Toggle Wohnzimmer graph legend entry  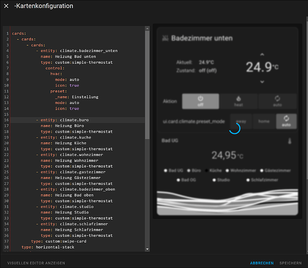241,170
